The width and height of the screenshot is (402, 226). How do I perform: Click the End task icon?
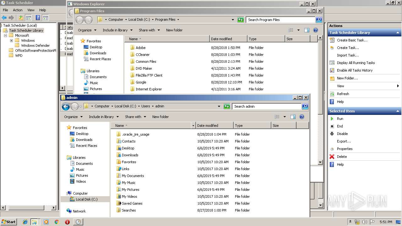(332, 126)
